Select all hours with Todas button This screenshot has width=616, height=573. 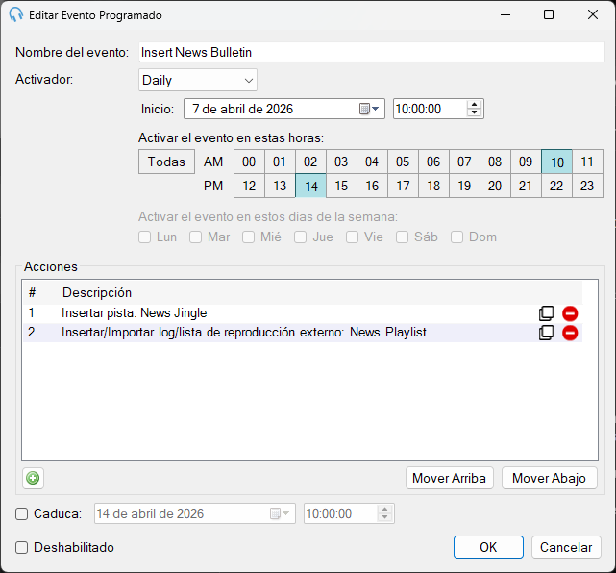point(166,162)
